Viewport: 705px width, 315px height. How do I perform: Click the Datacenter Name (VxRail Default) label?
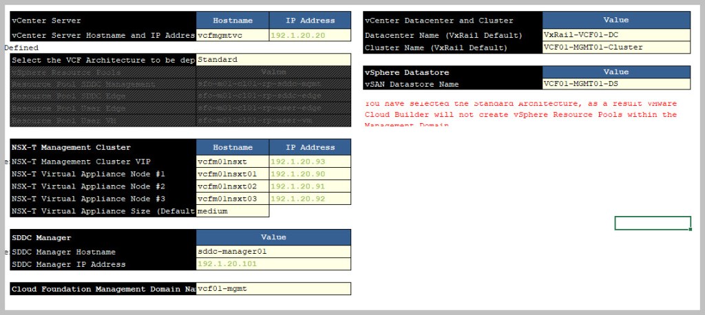(453, 35)
